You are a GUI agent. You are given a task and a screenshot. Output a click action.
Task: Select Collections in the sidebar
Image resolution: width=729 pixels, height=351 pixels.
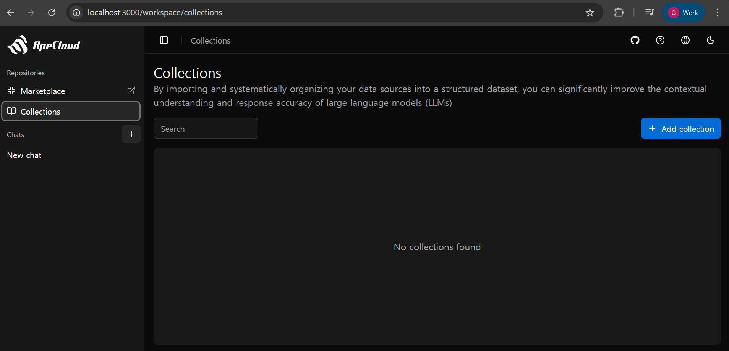coord(71,112)
